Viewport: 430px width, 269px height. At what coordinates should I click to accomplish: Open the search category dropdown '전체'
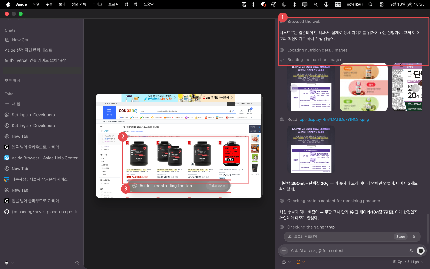coord(148,111)
